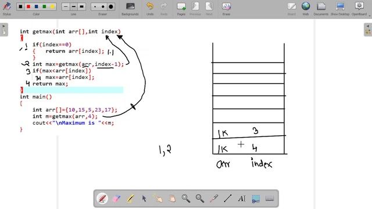Select the Write text tool
Screen dimensions: 372x209
click(x=242, y=199)
